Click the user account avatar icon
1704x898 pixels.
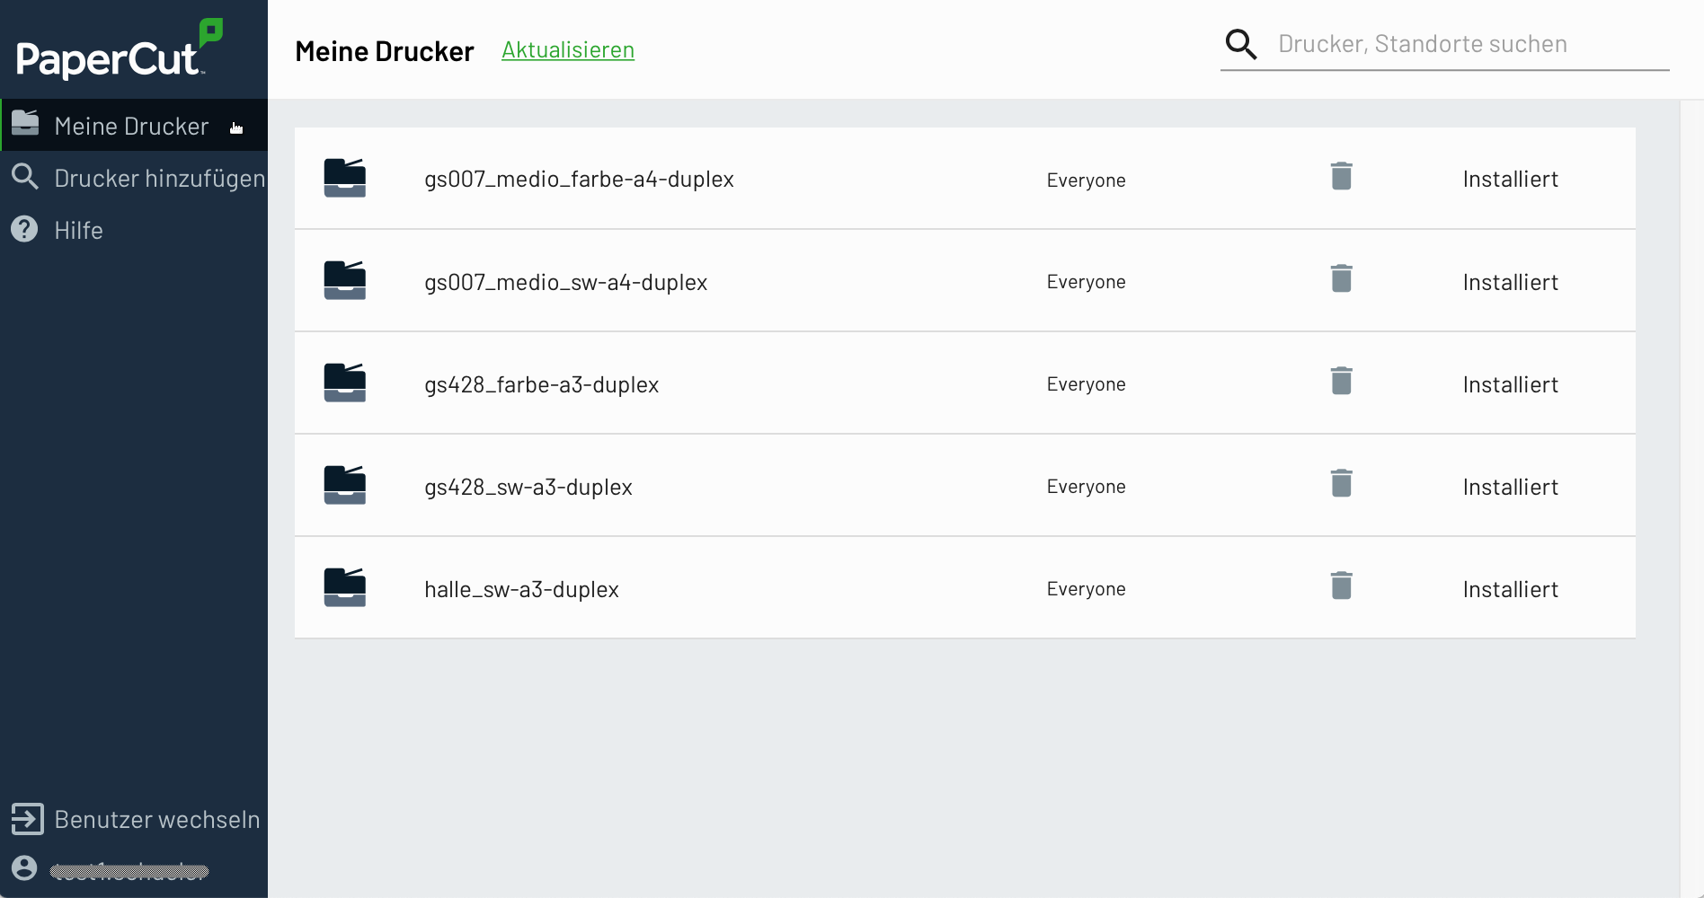[24, 868]
